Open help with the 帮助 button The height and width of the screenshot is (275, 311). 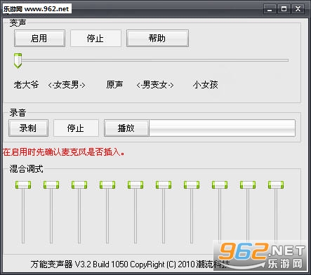pos(157,39)
